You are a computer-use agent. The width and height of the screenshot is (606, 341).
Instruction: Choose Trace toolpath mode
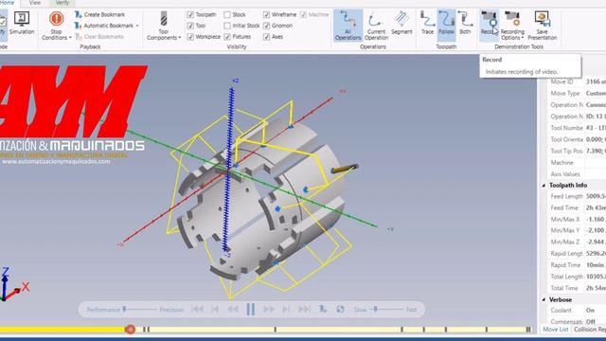pyautogui.click(x=427, y=23)
